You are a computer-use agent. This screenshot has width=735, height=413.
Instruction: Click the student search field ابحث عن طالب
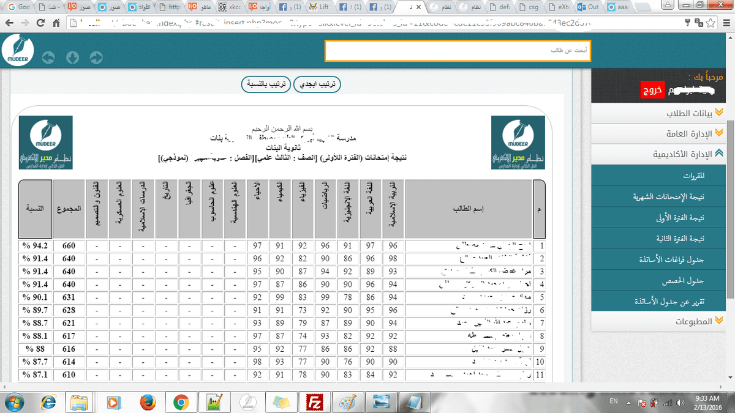(x=458, y=51)
